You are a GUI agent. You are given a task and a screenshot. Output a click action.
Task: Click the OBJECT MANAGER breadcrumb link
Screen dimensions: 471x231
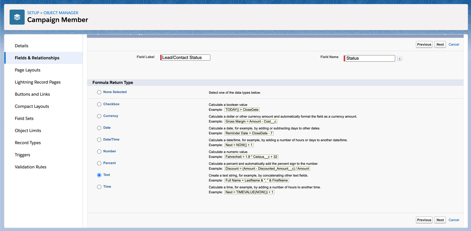pos(61,13)
